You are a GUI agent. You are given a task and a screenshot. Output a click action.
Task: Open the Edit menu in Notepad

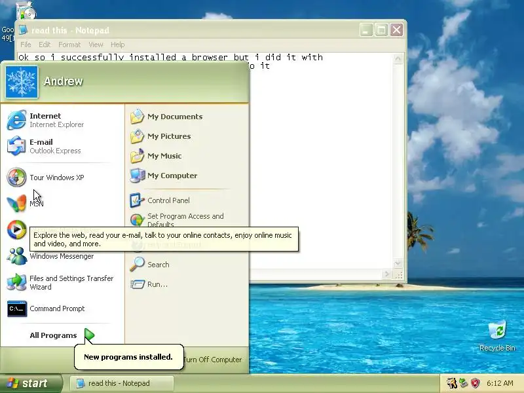(x=45, y=45)
